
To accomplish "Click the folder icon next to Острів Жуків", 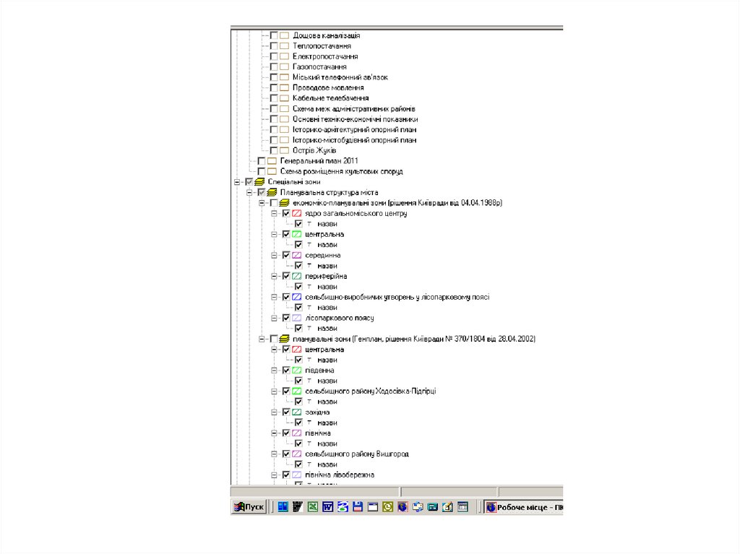I will point(284,150).
